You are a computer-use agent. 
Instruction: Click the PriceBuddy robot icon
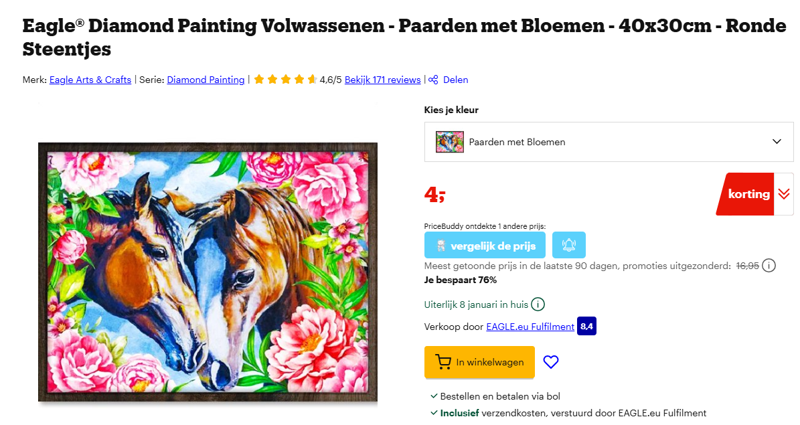[442, 244]
